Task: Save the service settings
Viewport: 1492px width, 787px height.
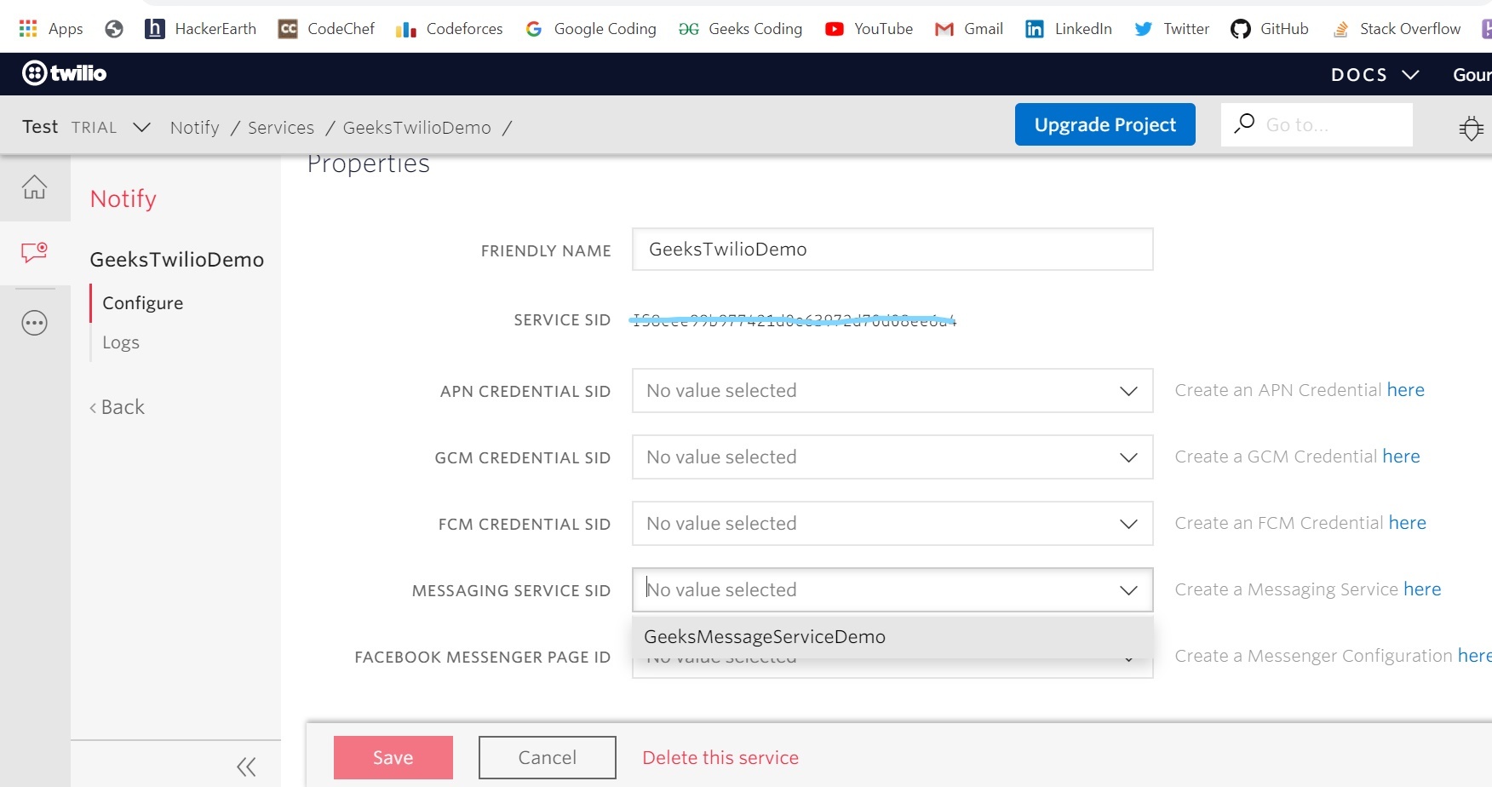Action: (393, 758)
